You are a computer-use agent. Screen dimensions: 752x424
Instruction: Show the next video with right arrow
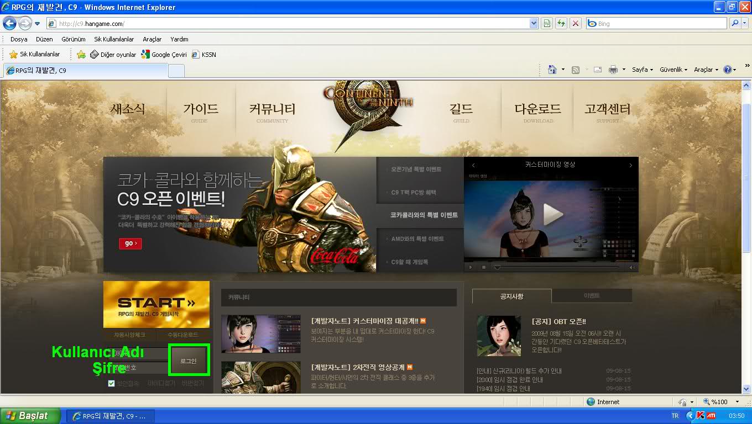coord(630,165)
